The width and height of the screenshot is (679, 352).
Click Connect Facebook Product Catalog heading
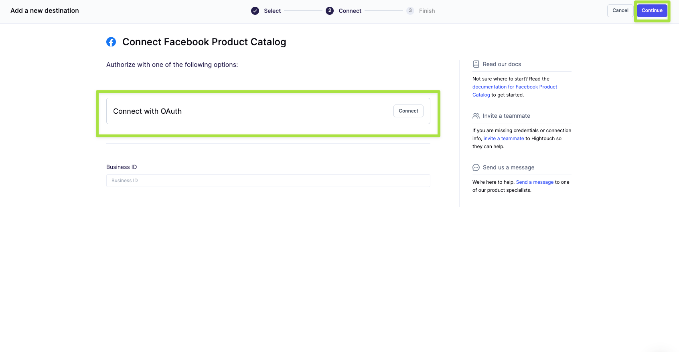(x=204, y=42)
